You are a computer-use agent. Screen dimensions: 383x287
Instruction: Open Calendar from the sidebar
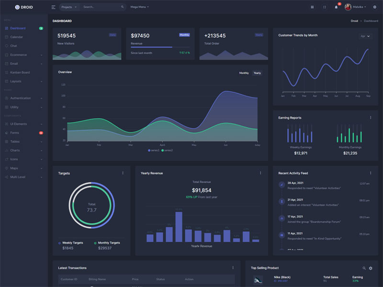tap(16, 37)
